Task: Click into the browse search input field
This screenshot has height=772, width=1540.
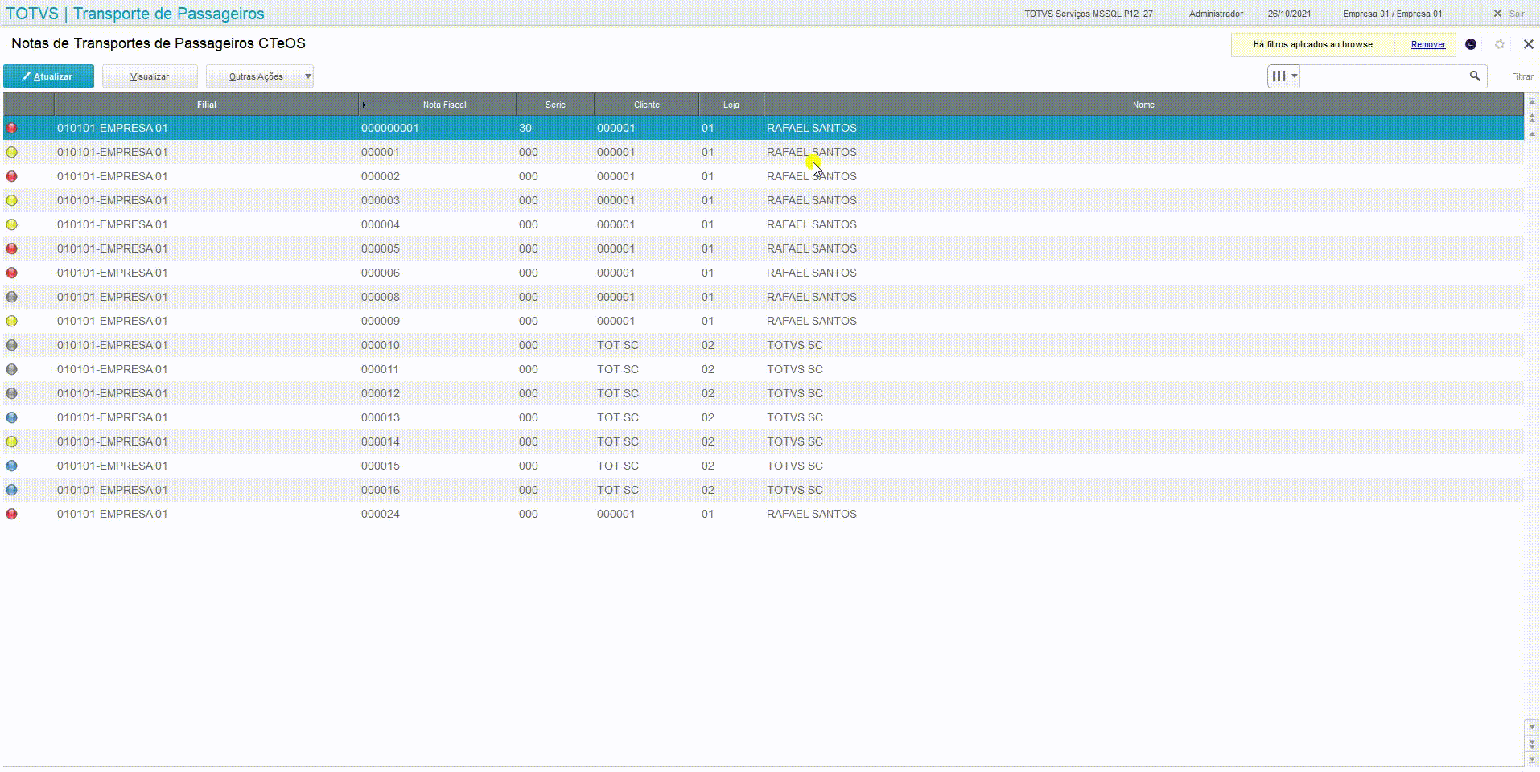Action: pyautogui.click(x=1384, y=76)
